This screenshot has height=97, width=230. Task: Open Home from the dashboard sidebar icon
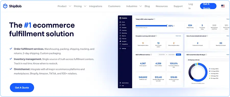click(120, 22)
